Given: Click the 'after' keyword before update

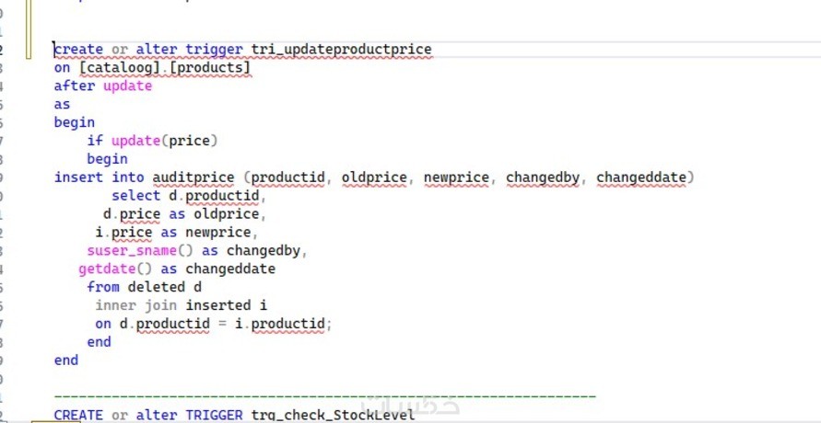Looking at the screenshot, I should tap(74, 86).
